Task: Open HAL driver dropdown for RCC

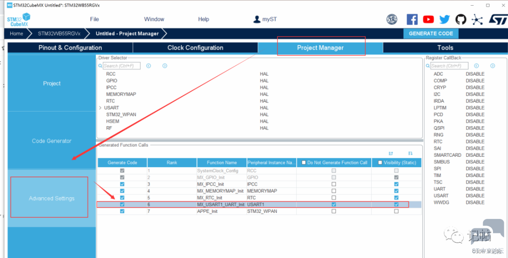Action: coord(264,74)
